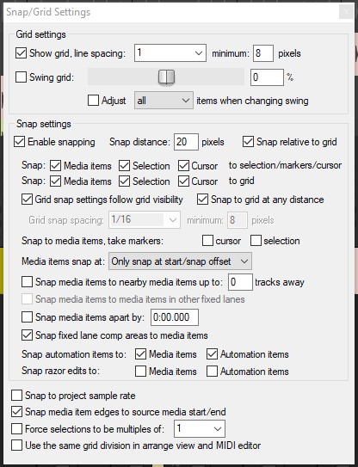
Task: Toggle Snap media item edges to source media
Action: tap(16, 412)
